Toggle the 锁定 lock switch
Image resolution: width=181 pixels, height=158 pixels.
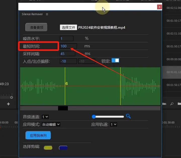click(115, 60)
